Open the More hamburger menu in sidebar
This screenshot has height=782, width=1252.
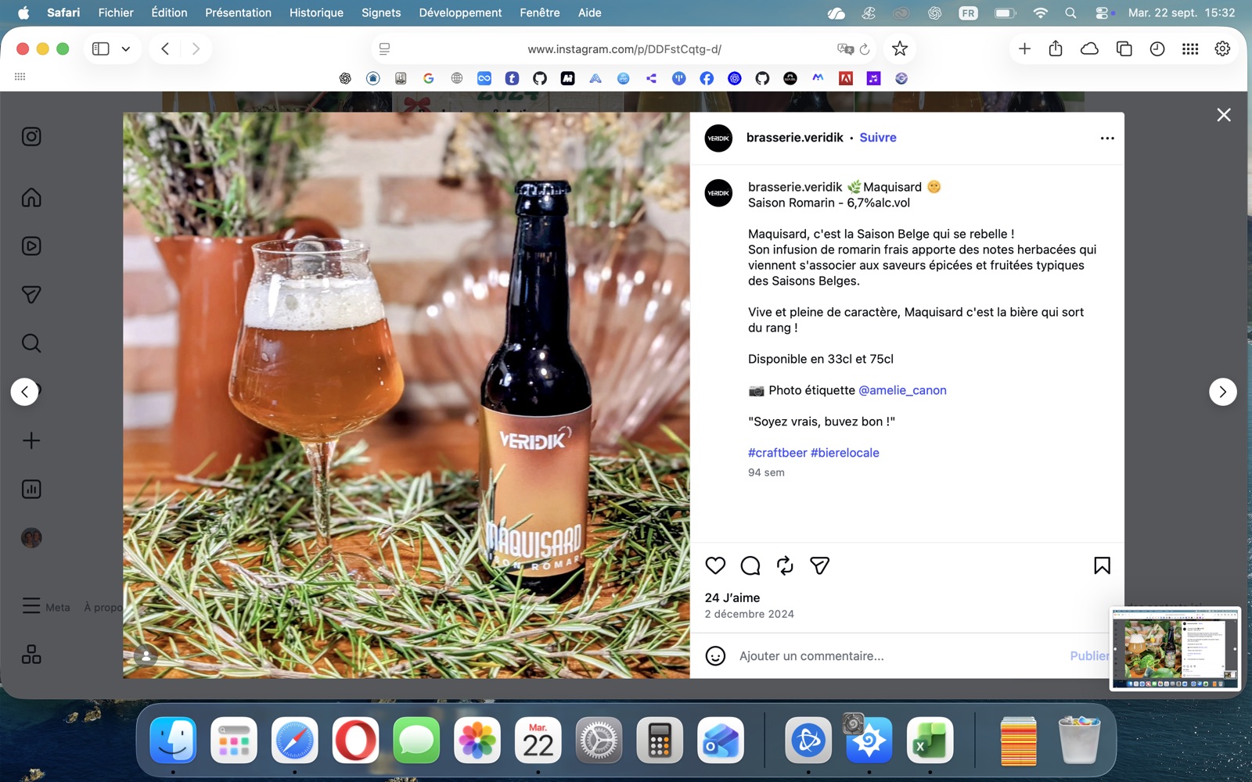click(31, 606)
